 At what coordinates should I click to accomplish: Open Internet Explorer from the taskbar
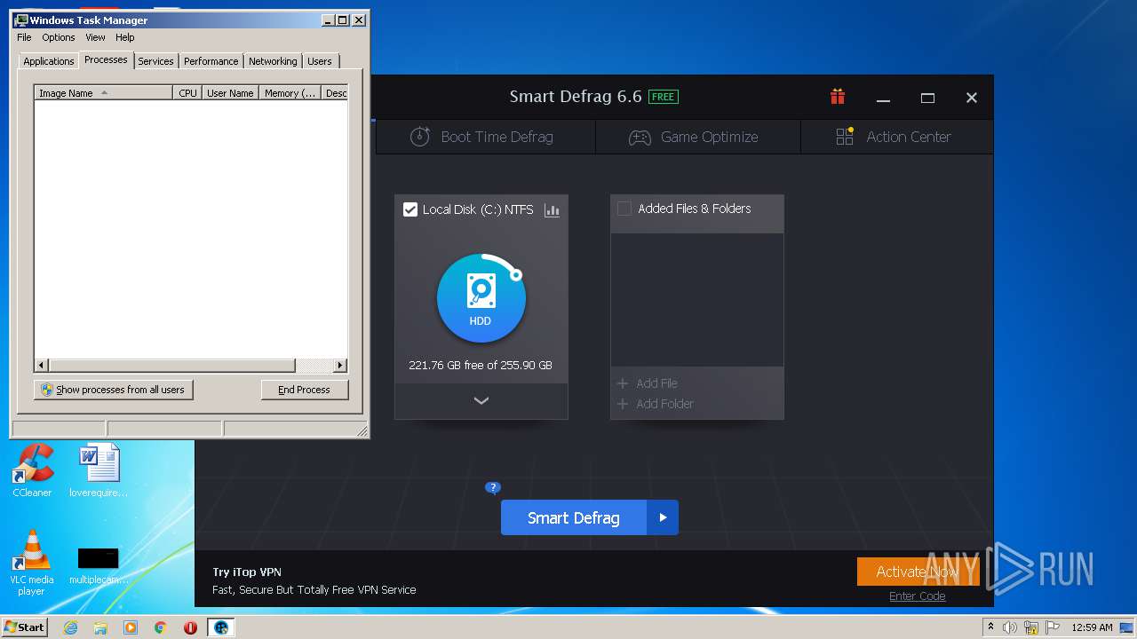point(71,627)
